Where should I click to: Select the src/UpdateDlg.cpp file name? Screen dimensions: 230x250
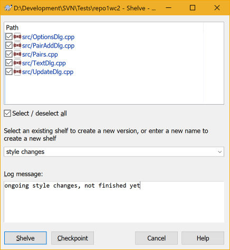click(x=47, y=72)
